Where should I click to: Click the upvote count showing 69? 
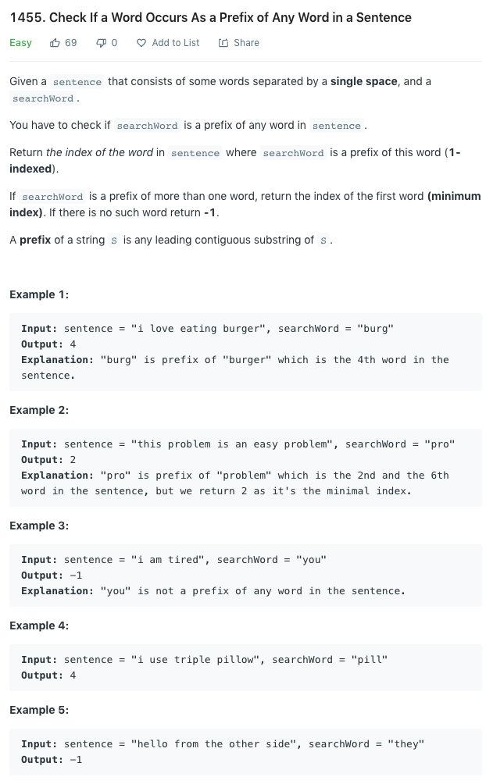70,43
